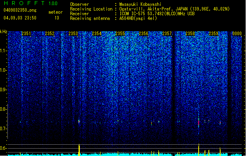Click the 0.8 kHz axis tick label
Image resolution: width=246 pixels, height=156 pixels.
point(3,109)
